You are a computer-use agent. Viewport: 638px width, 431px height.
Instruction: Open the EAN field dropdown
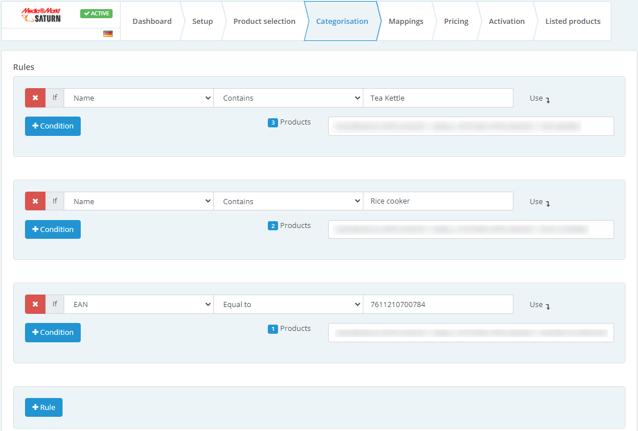pyautogui.click(x=139, y=304)
